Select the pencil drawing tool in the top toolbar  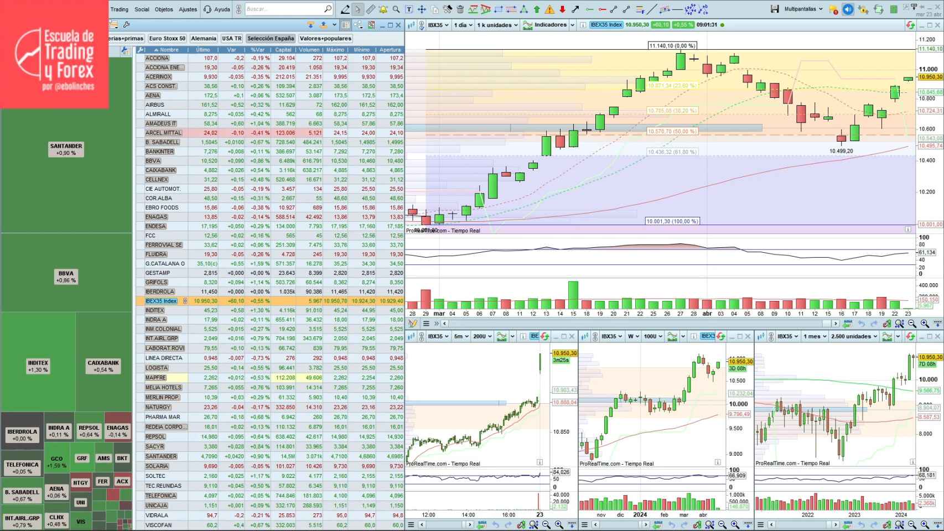pyautogui.click(x=346, y=9)
